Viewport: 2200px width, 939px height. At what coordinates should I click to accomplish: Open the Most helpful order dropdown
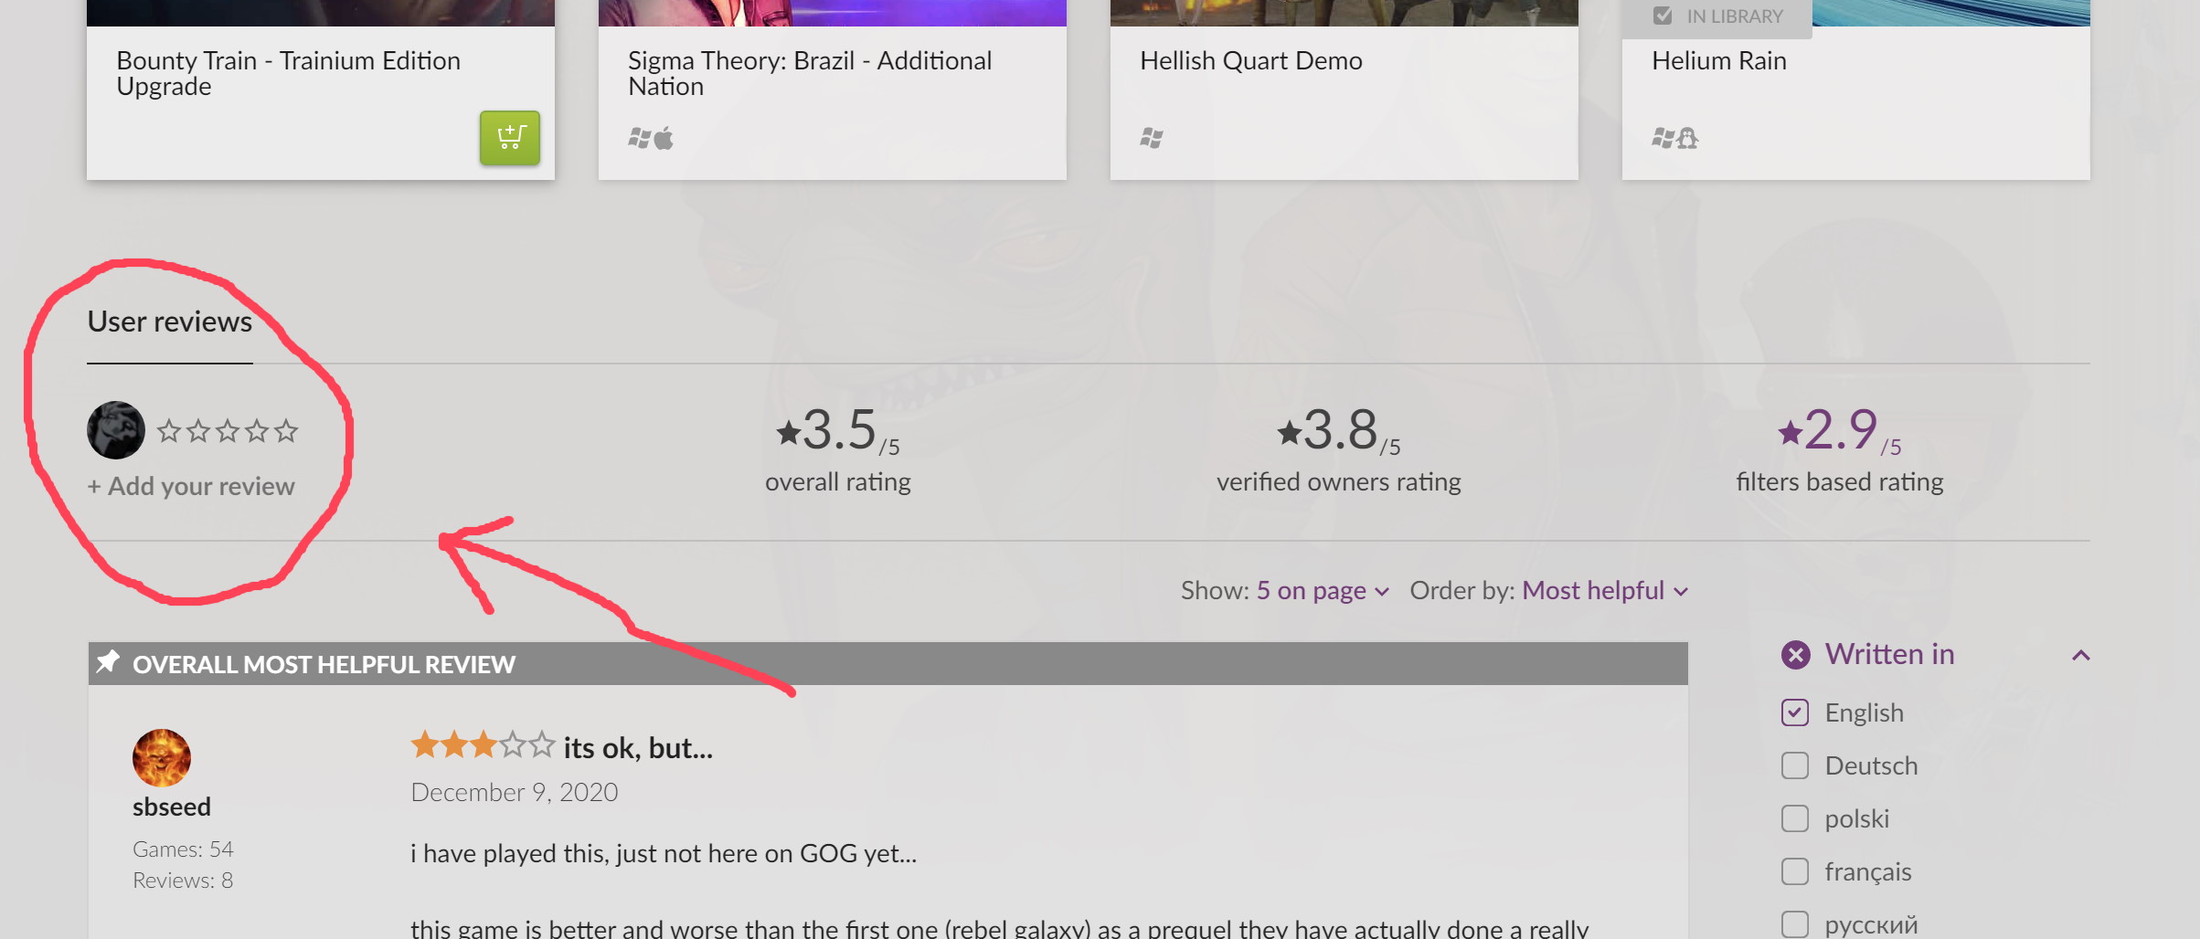point(1605,591)
